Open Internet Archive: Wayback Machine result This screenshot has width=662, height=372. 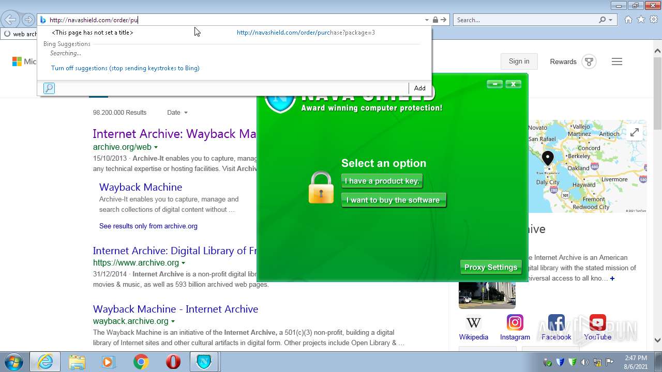point(175,134)
